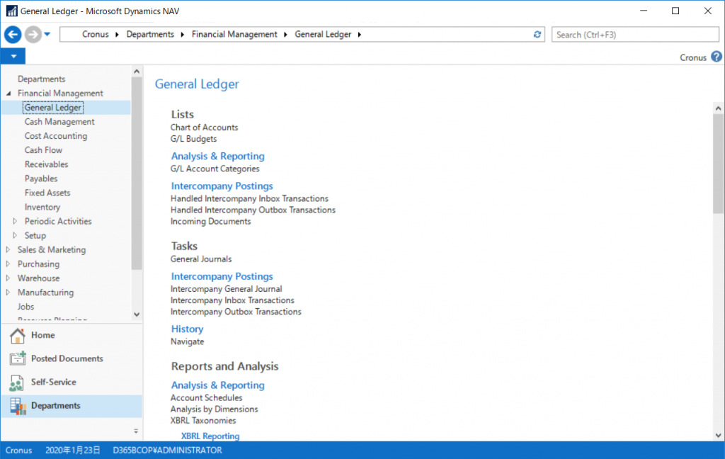The width and height of the screenshot is (725, 459).
Task: Open the Posted Documents pane button
Action: pyautogui.click(x=72, y=358)
